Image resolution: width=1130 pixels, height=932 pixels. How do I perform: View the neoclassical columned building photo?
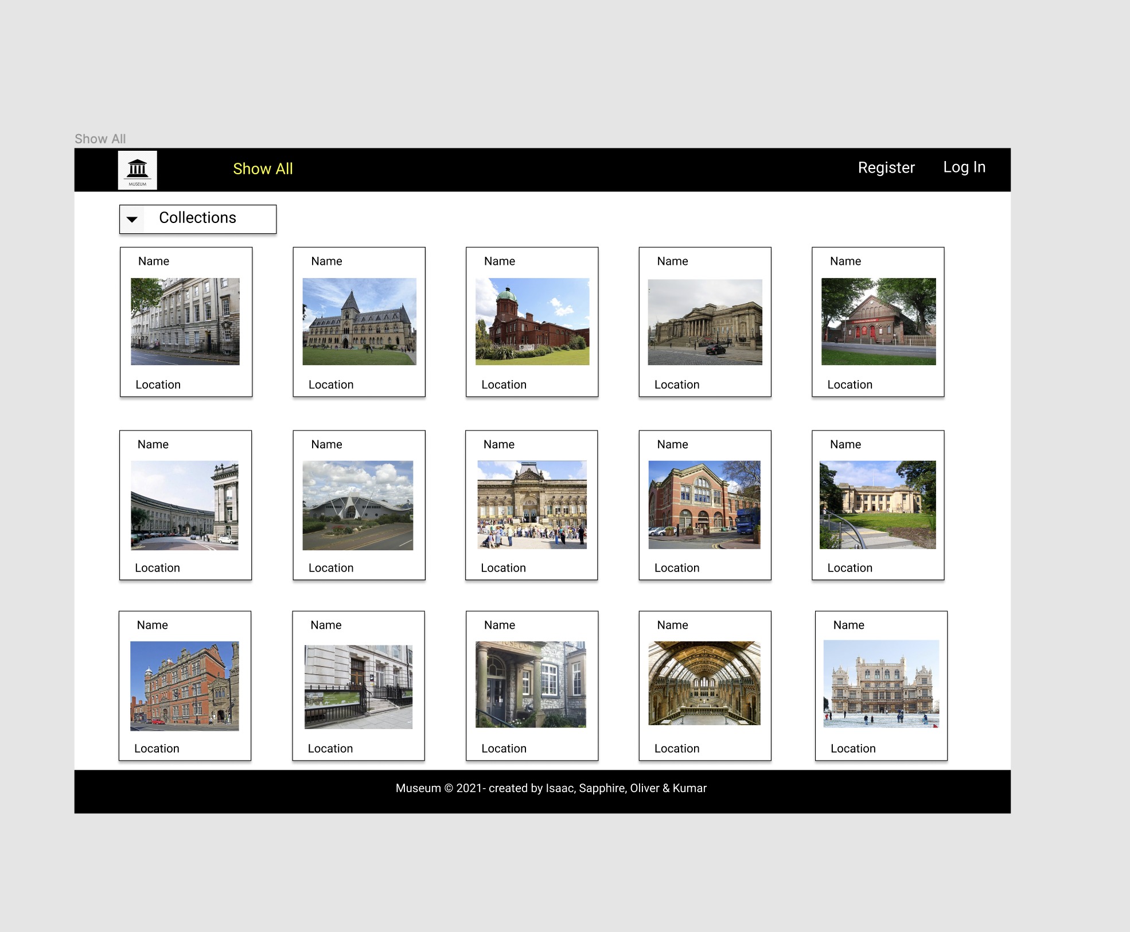coord(705,322)
